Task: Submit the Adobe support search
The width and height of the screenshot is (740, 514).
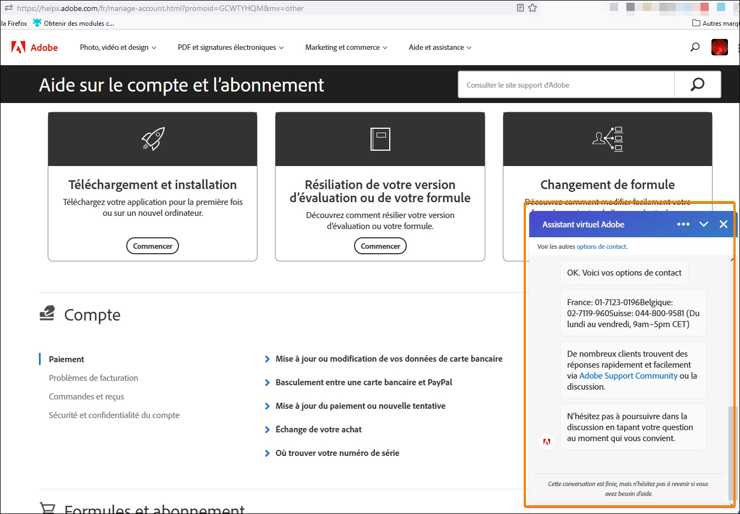Action: (x=697, y=85)
